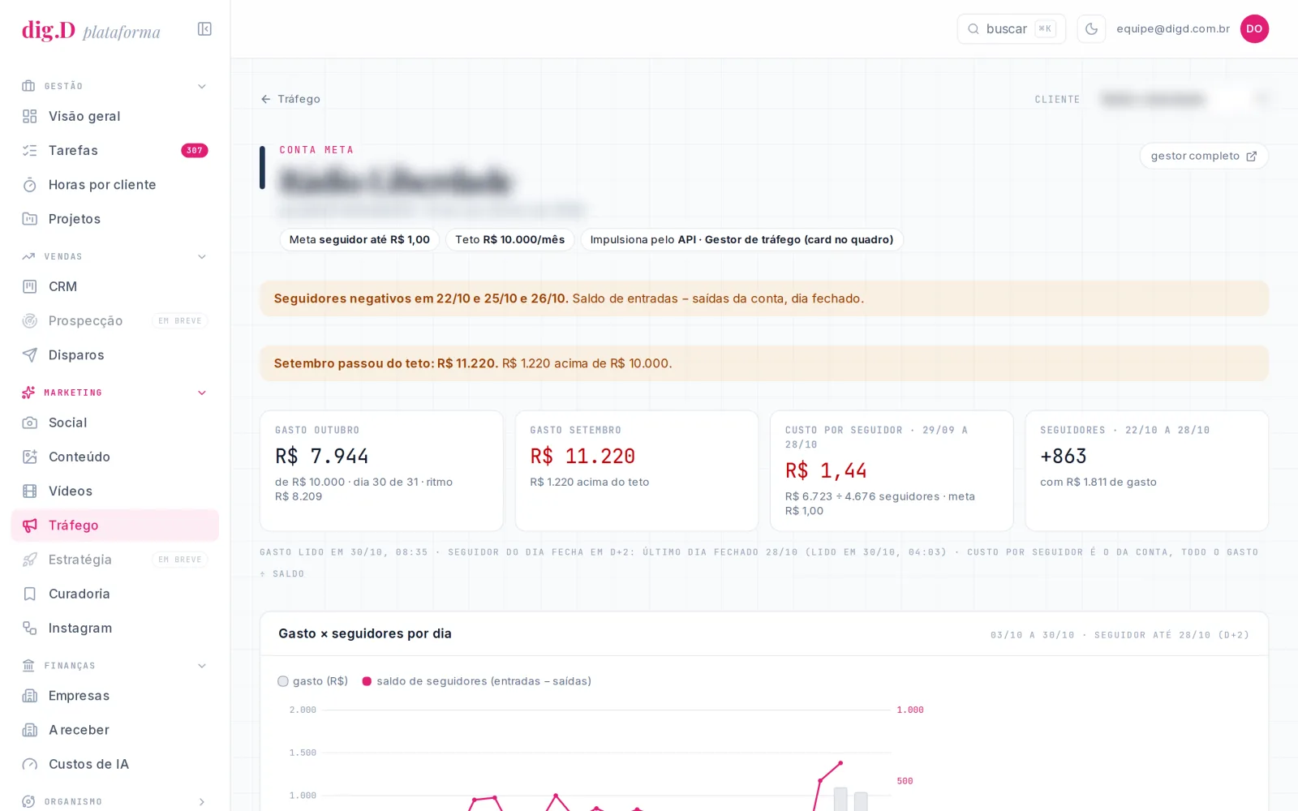Click the buscar search field
Image resolution: width=1298 pixels, height=811 pixels.
click(x=1011, y=29)
